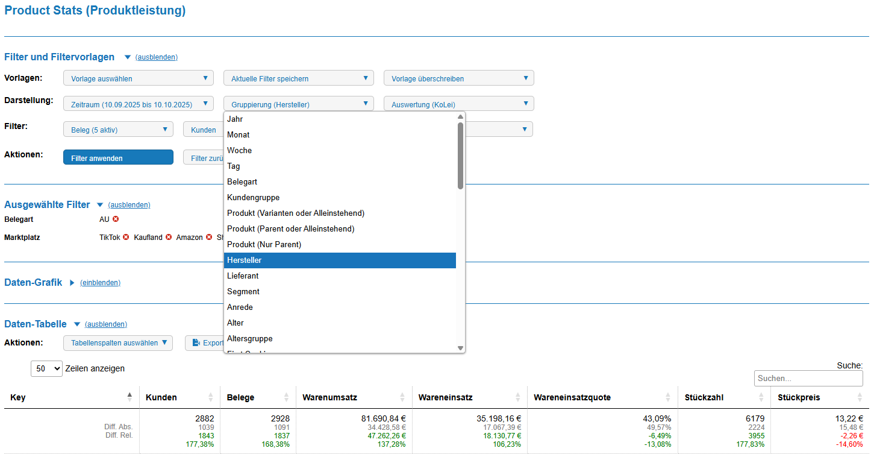Open the Zeitraum date range dropdown
This screenshot has height=454, width=871.
138,104
